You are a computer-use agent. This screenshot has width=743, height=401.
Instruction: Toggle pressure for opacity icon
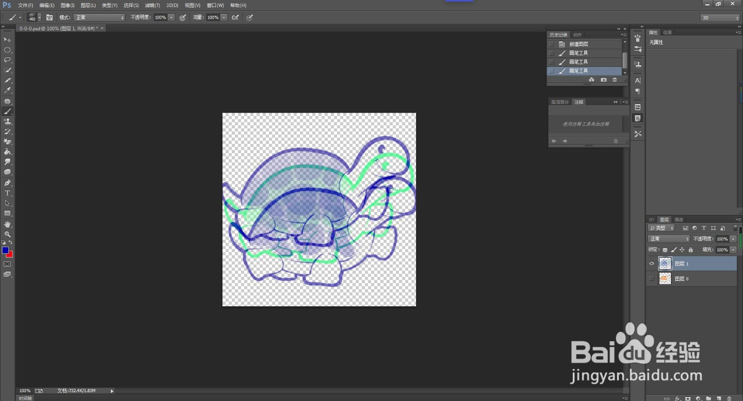(182, 17)
